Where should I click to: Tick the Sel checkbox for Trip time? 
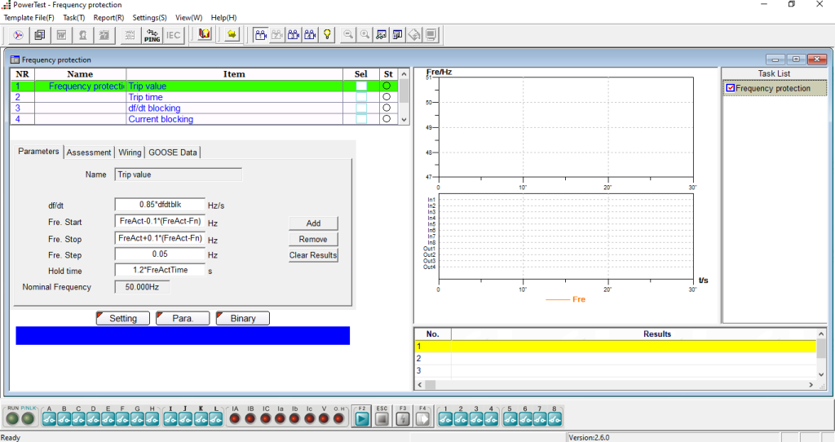pyautogui.click(x=361, y=97)
